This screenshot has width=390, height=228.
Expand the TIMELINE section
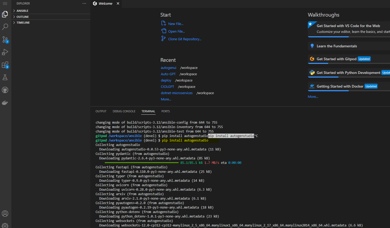[51, 23]
